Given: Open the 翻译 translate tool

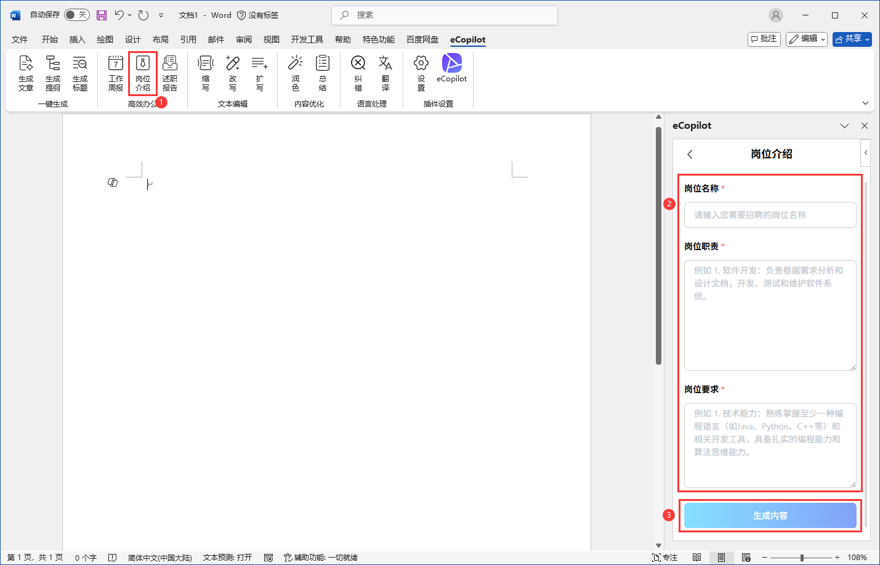Looking at the screenshot, I should [x=386, y=73].
